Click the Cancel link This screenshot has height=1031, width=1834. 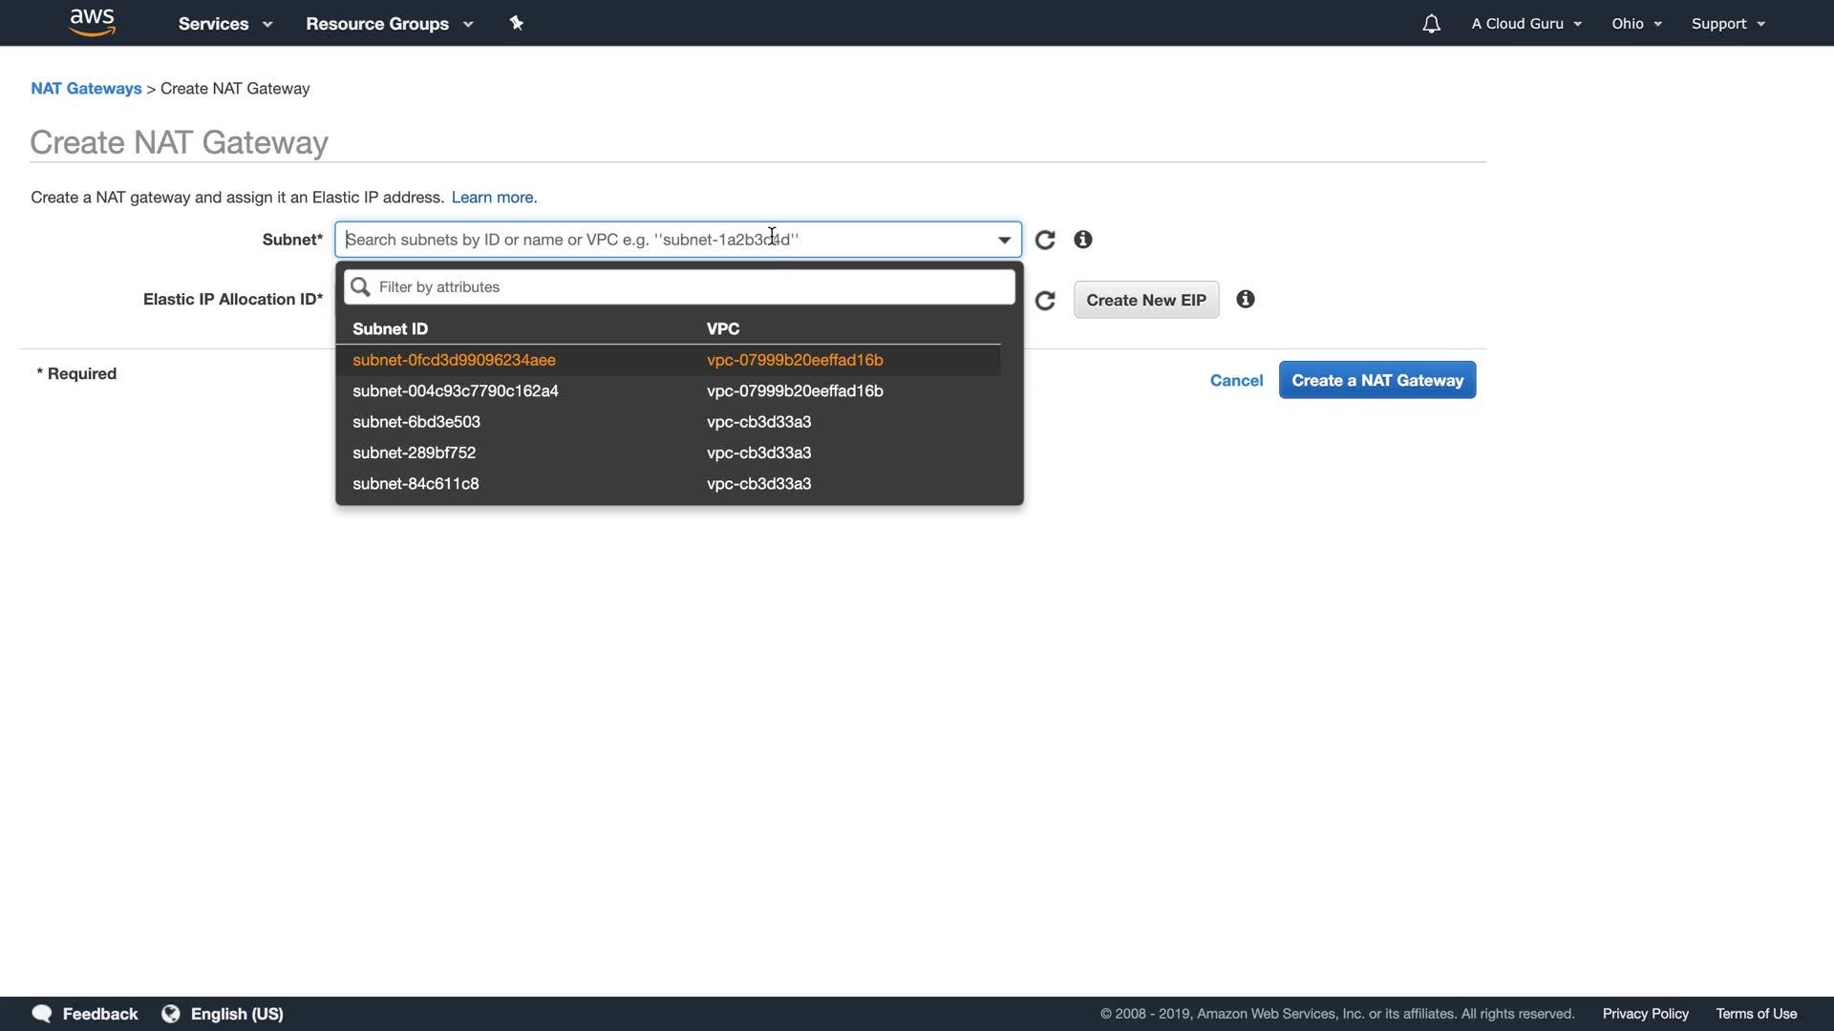[x=1236, y=380]
